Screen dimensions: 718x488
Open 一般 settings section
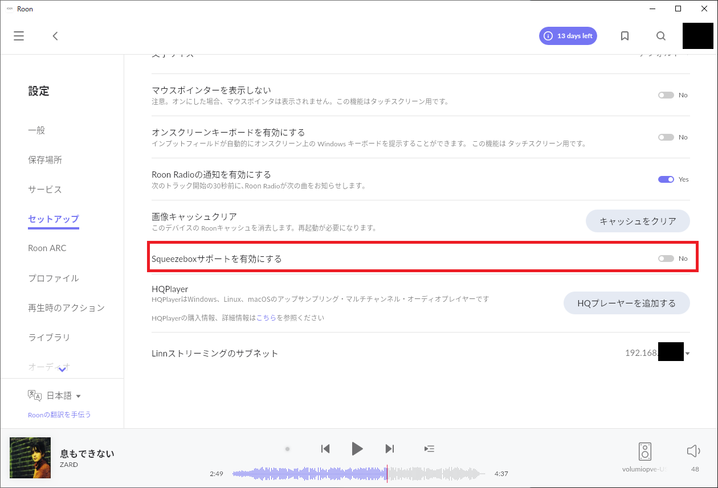(36, 130)
